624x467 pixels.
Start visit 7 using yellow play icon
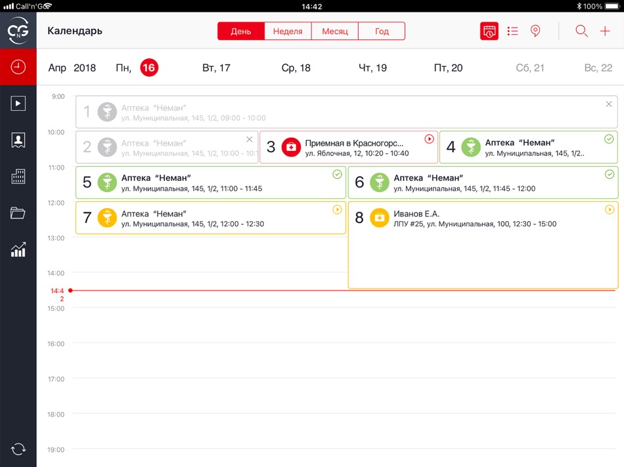[x=337, y=209]
